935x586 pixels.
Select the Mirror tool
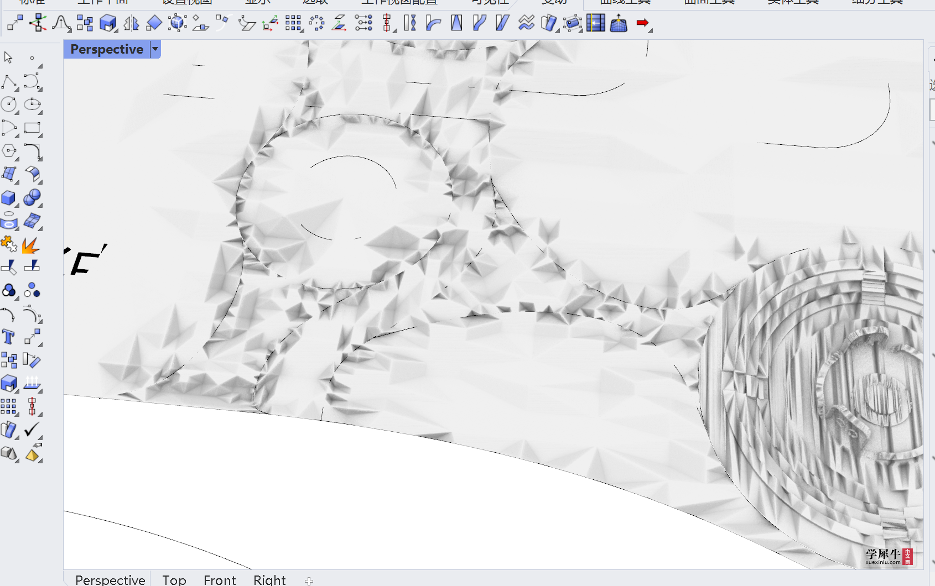coord(131,23)
